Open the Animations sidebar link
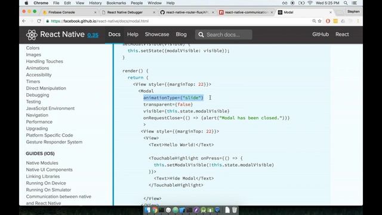The height and width of the screenshot is (215, 382). click(x=38, y=68)
